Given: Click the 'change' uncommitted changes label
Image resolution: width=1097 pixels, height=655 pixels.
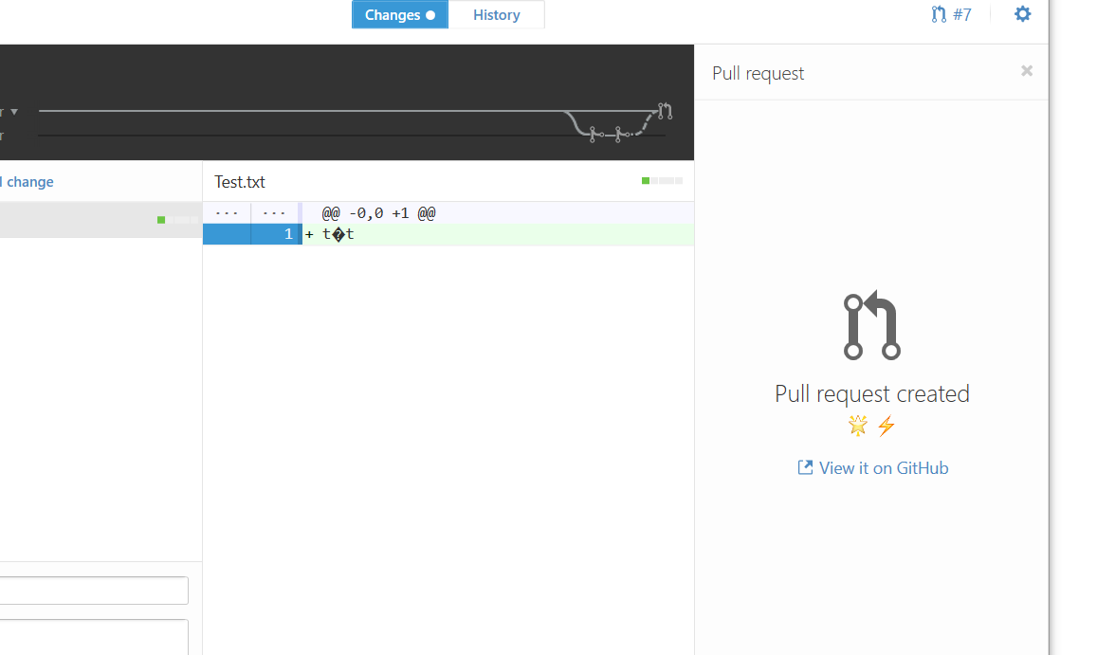Looking at the screenshot, I should pos(30,182).
